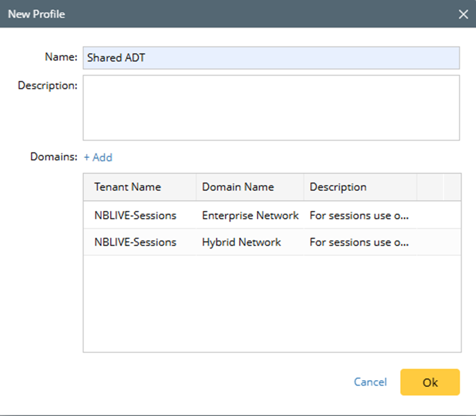Click description text of Enterprise Network row
This screenshot has height=416, width=476.
(x=359, y=215)
